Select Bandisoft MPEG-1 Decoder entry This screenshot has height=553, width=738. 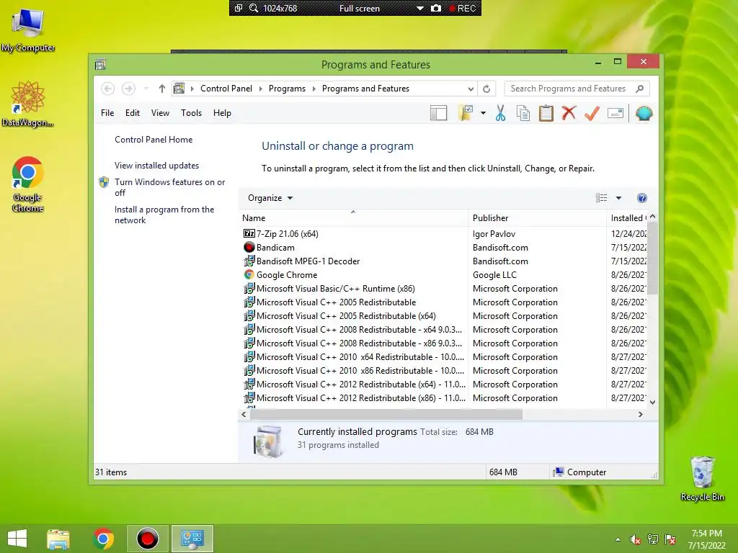308,261
